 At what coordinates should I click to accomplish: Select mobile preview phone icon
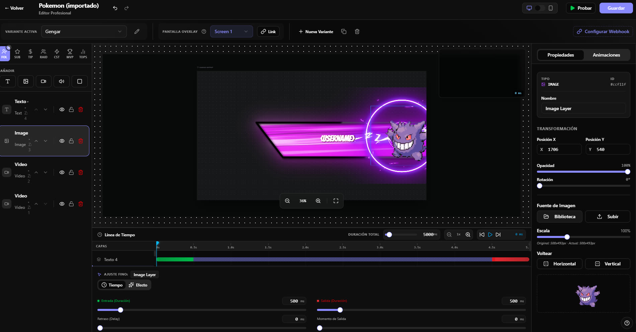(551, 8)
